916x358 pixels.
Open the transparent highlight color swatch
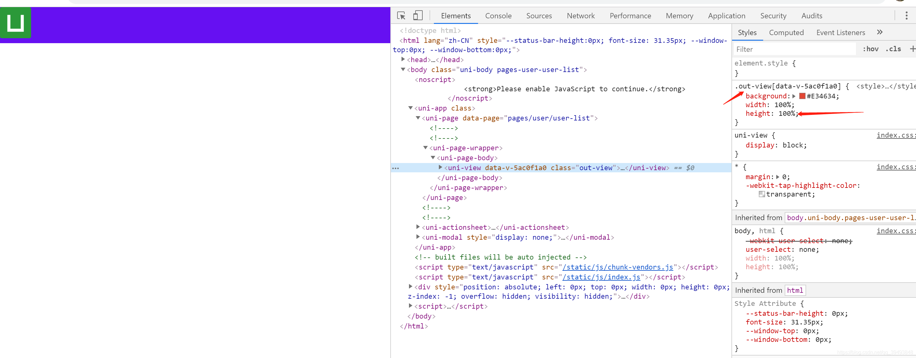point(762,194)
